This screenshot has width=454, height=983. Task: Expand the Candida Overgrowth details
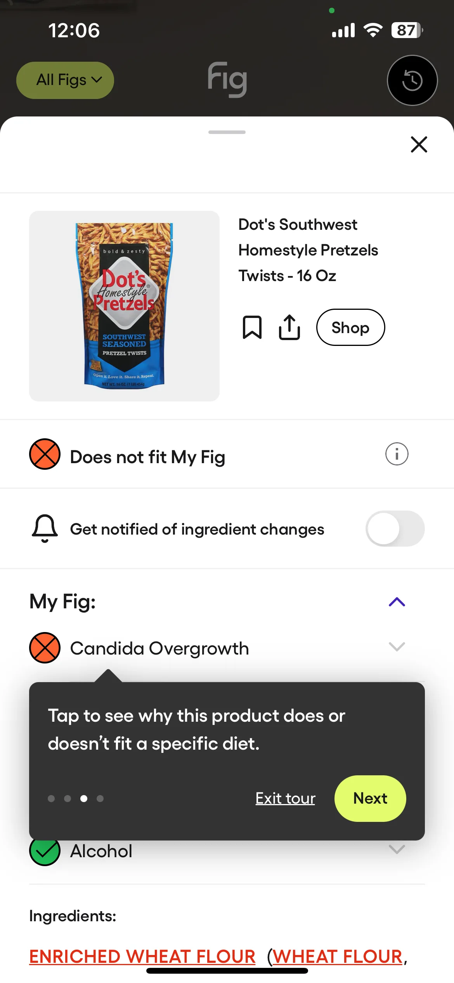[397, 646]
